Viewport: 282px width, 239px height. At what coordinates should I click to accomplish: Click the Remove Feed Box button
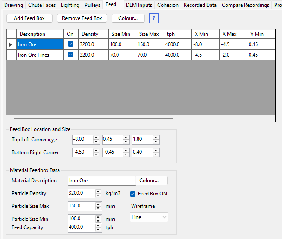tap(82, 18)
